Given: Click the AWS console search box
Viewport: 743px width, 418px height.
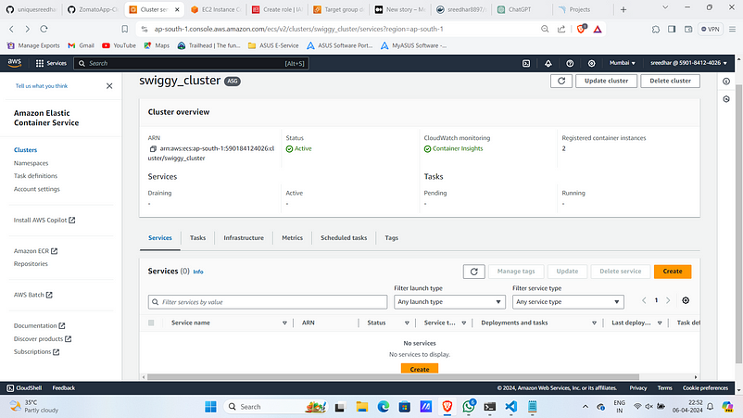Looking at the screenshot, I should coord(192,63).
